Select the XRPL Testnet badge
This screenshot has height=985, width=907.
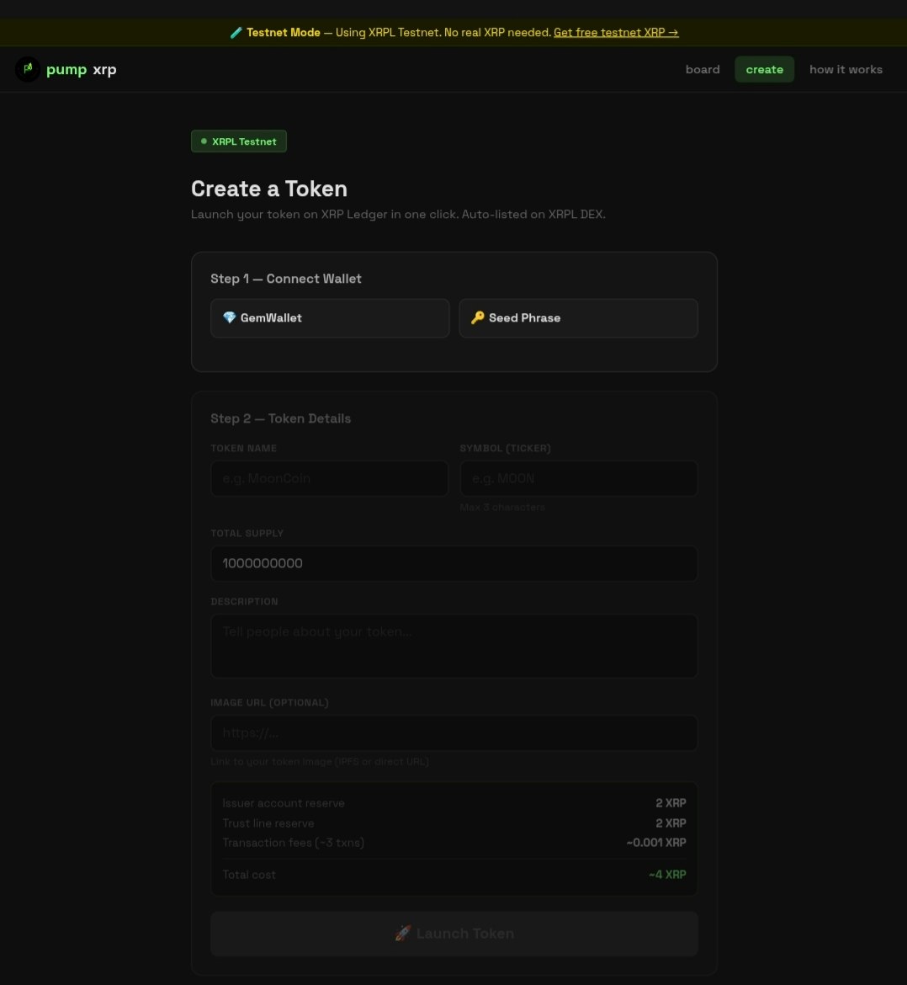pos(238,141)
